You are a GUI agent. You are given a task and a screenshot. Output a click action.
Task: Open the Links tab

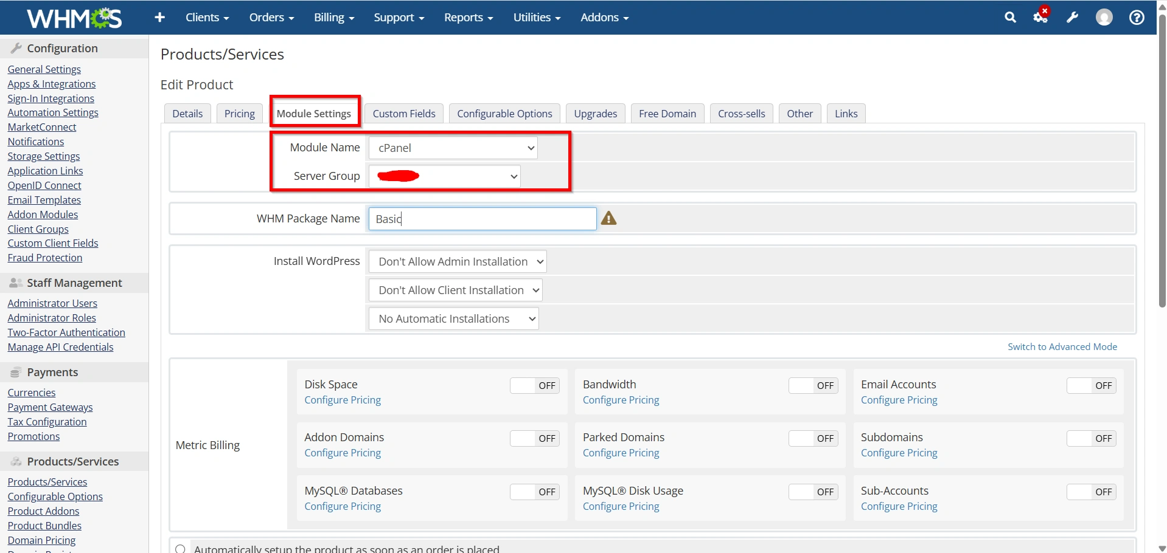click(846, 114)
